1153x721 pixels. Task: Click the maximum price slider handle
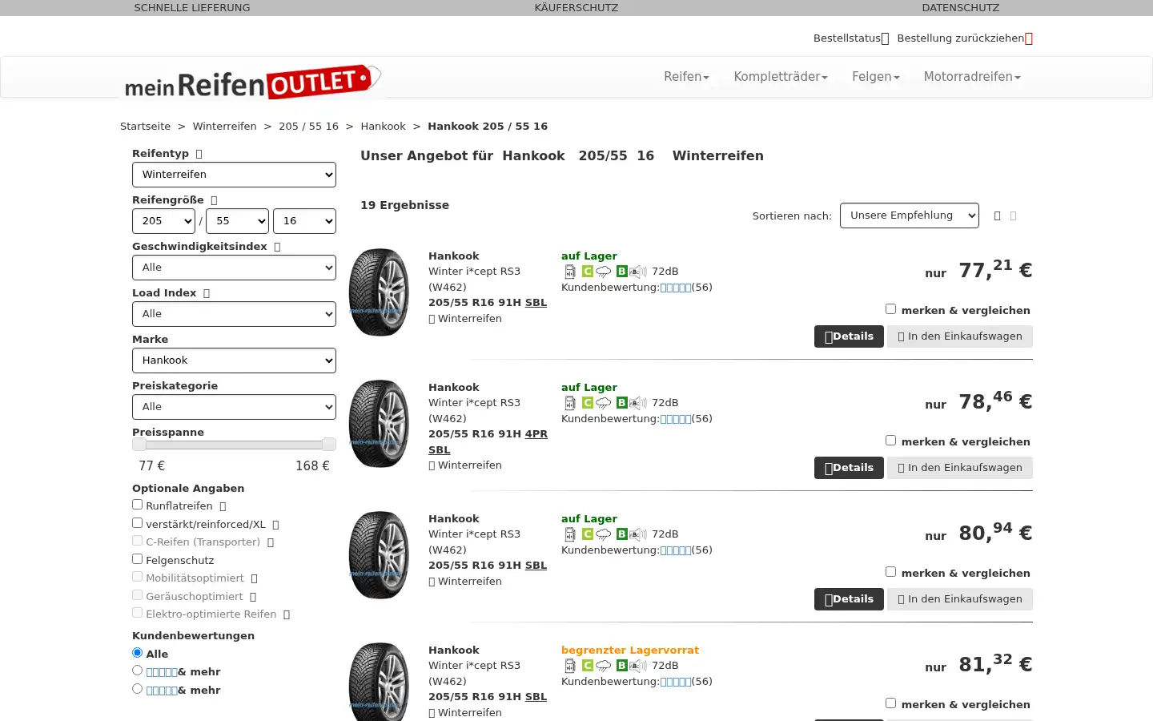coord(328,445)
